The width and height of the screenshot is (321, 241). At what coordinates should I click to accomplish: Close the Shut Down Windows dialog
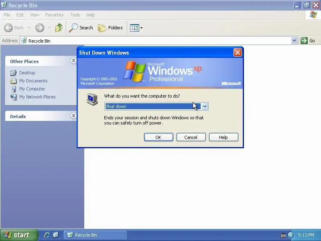coord(238,53)
